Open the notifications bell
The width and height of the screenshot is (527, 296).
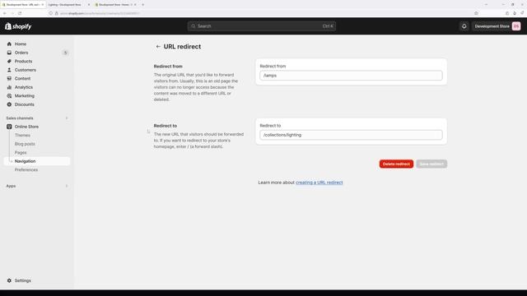[x=464, y=26]
